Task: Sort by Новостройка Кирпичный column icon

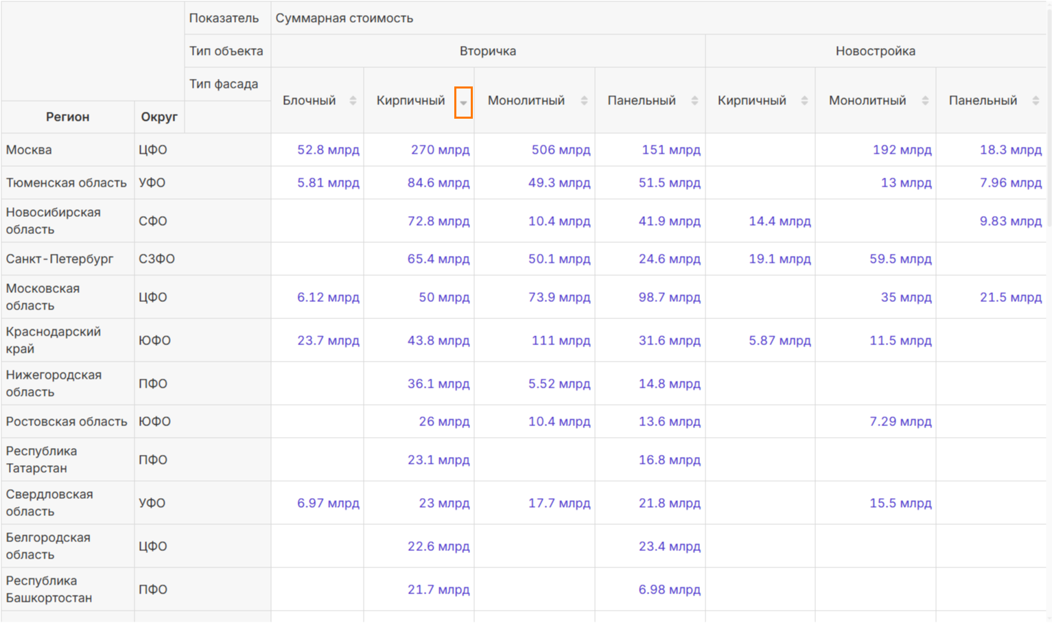Action: pyautogui.click(x=804, y=101)
